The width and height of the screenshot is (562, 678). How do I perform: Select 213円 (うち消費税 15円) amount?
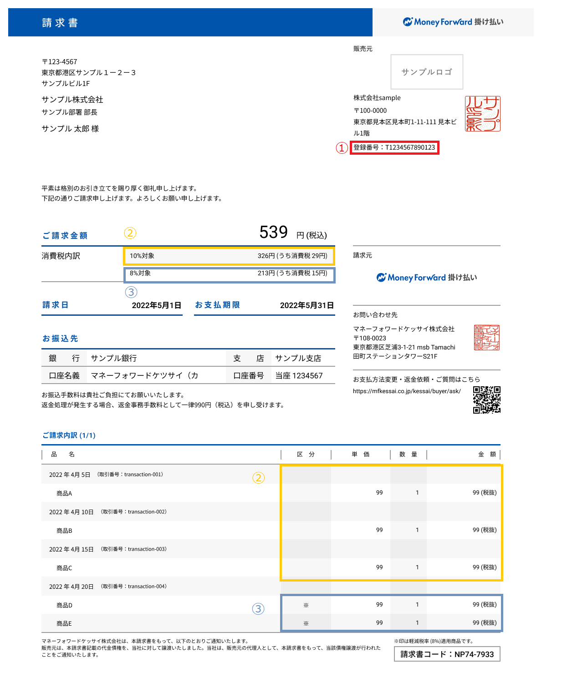[x=292, y=273]
